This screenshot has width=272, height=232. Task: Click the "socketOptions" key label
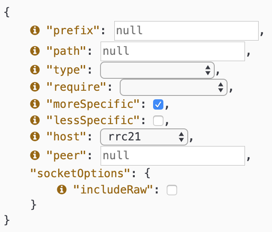coord(80,173)
